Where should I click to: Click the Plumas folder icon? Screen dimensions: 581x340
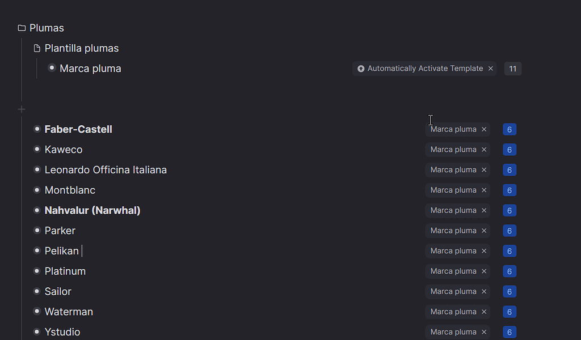coord(22,28)
